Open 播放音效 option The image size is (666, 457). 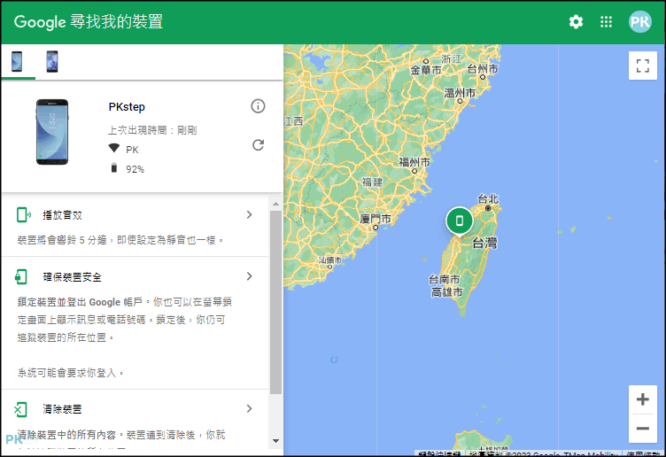click(136, 227)
